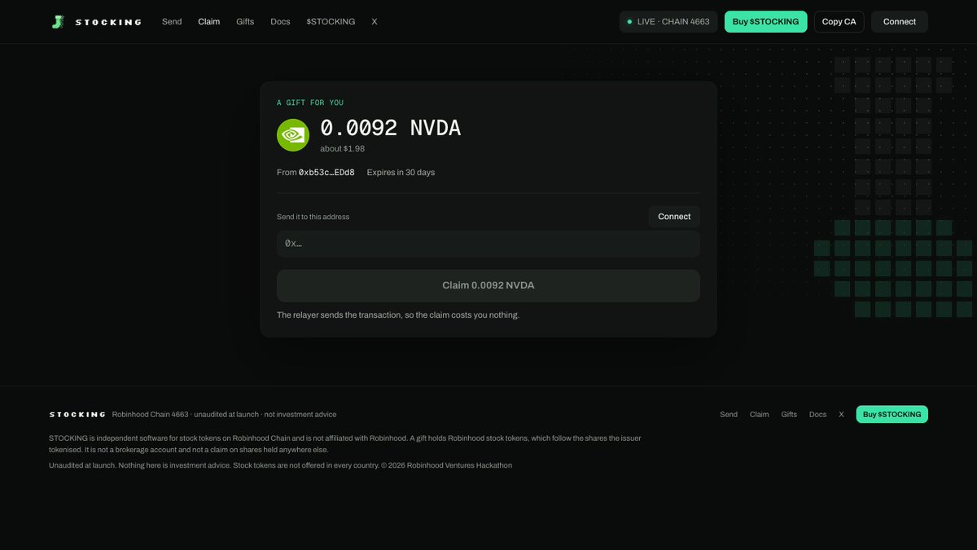977x550 pixels.
Task: Select Claim in the top navigation
Action: [x=209, y=22]
